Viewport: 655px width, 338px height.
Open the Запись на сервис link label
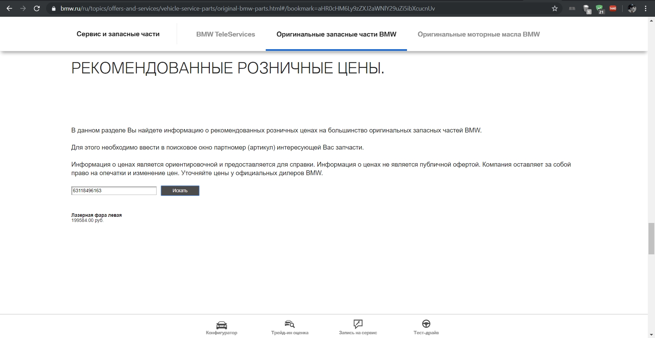[358, 333]
